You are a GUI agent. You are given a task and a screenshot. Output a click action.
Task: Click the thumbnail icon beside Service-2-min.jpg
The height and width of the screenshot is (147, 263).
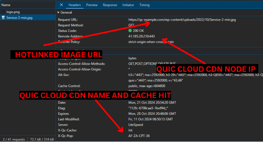tap(4, 18)
